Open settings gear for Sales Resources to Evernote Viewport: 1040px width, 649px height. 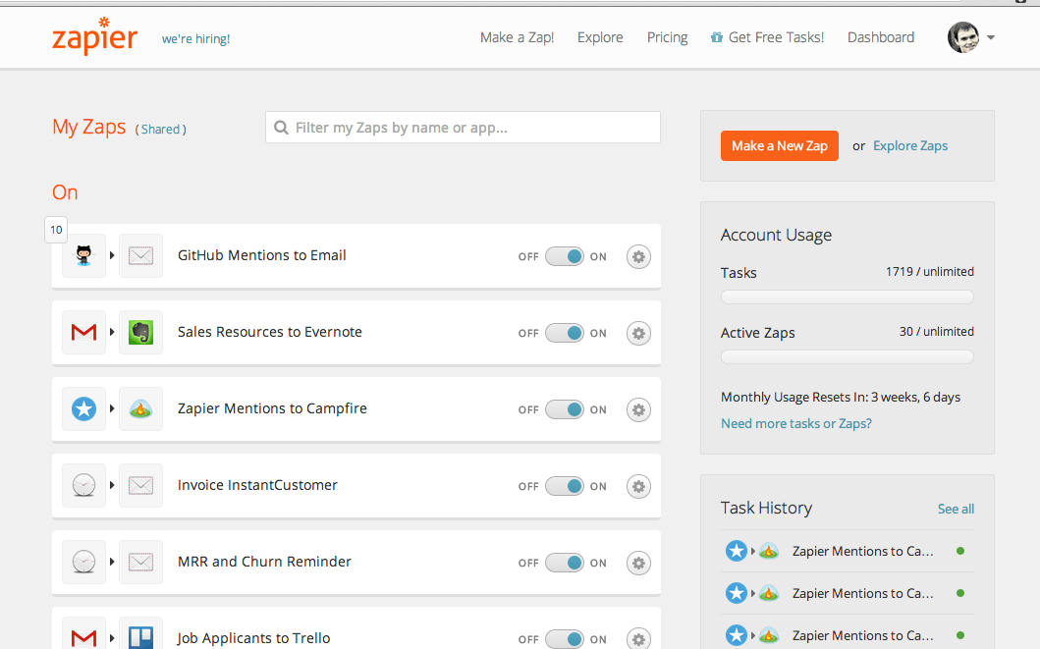pos(638,333)
